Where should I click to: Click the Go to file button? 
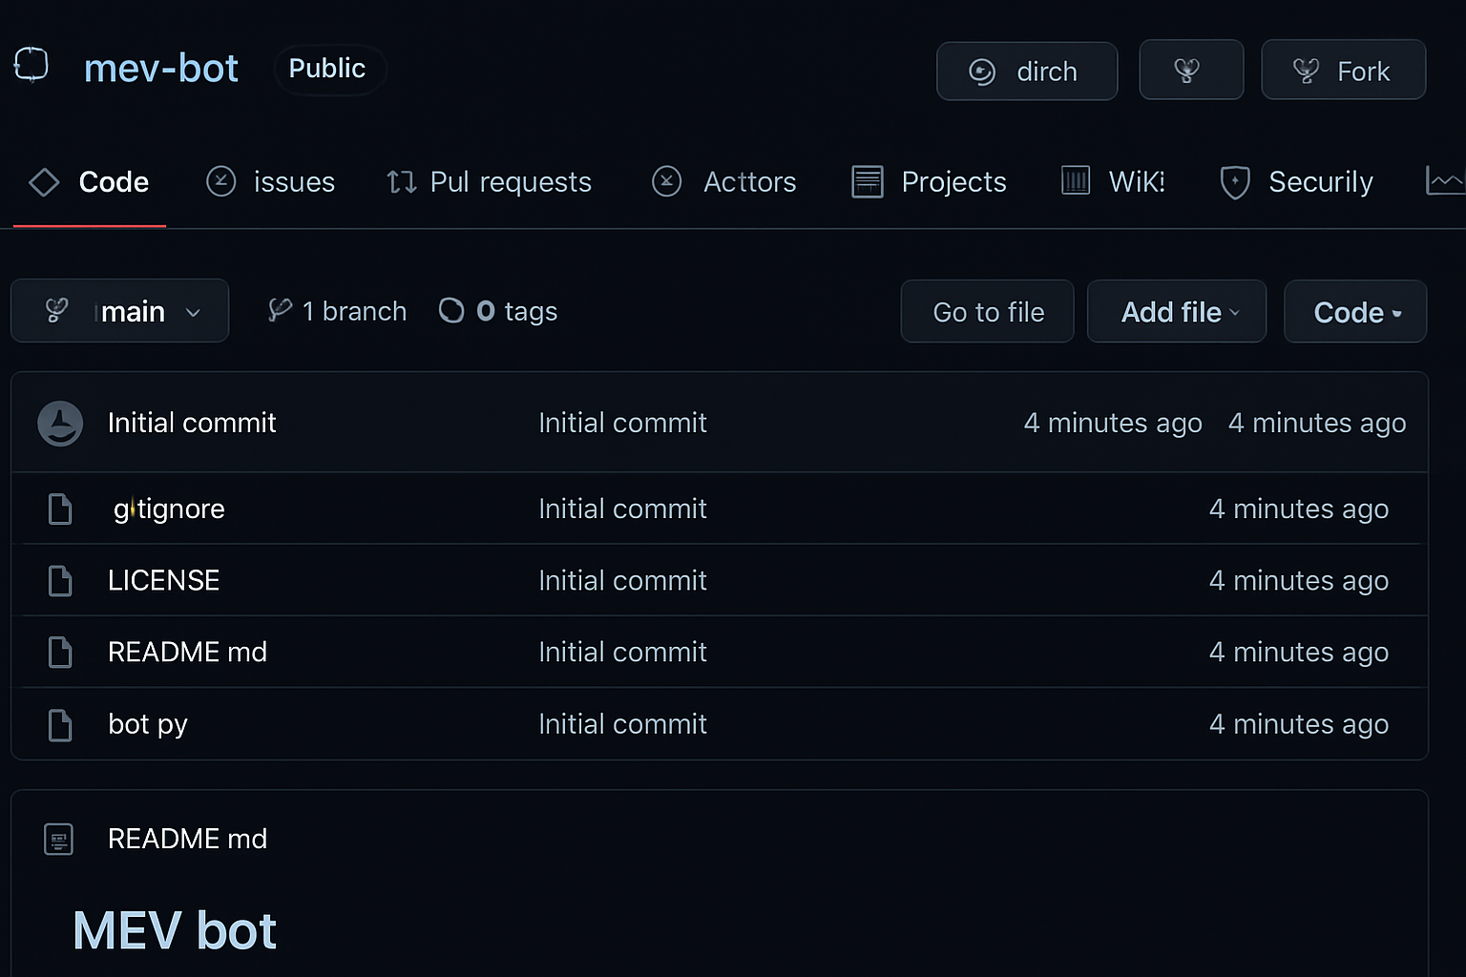[987, 311]
